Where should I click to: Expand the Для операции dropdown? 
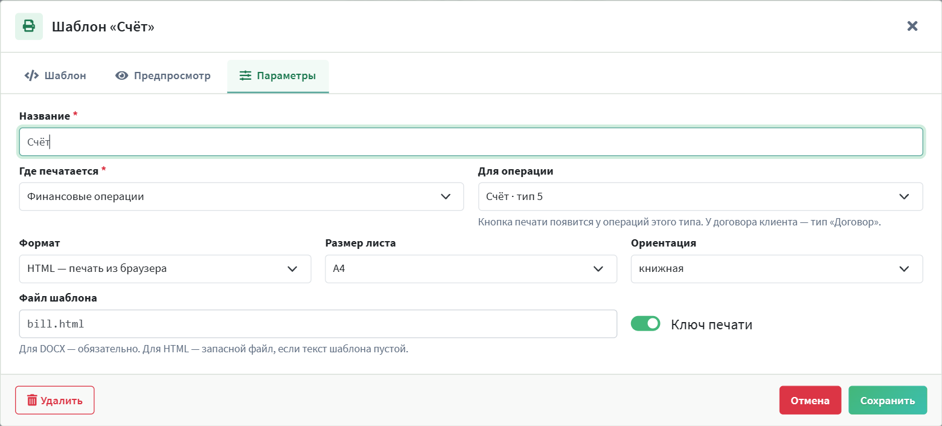pos(700,196)
